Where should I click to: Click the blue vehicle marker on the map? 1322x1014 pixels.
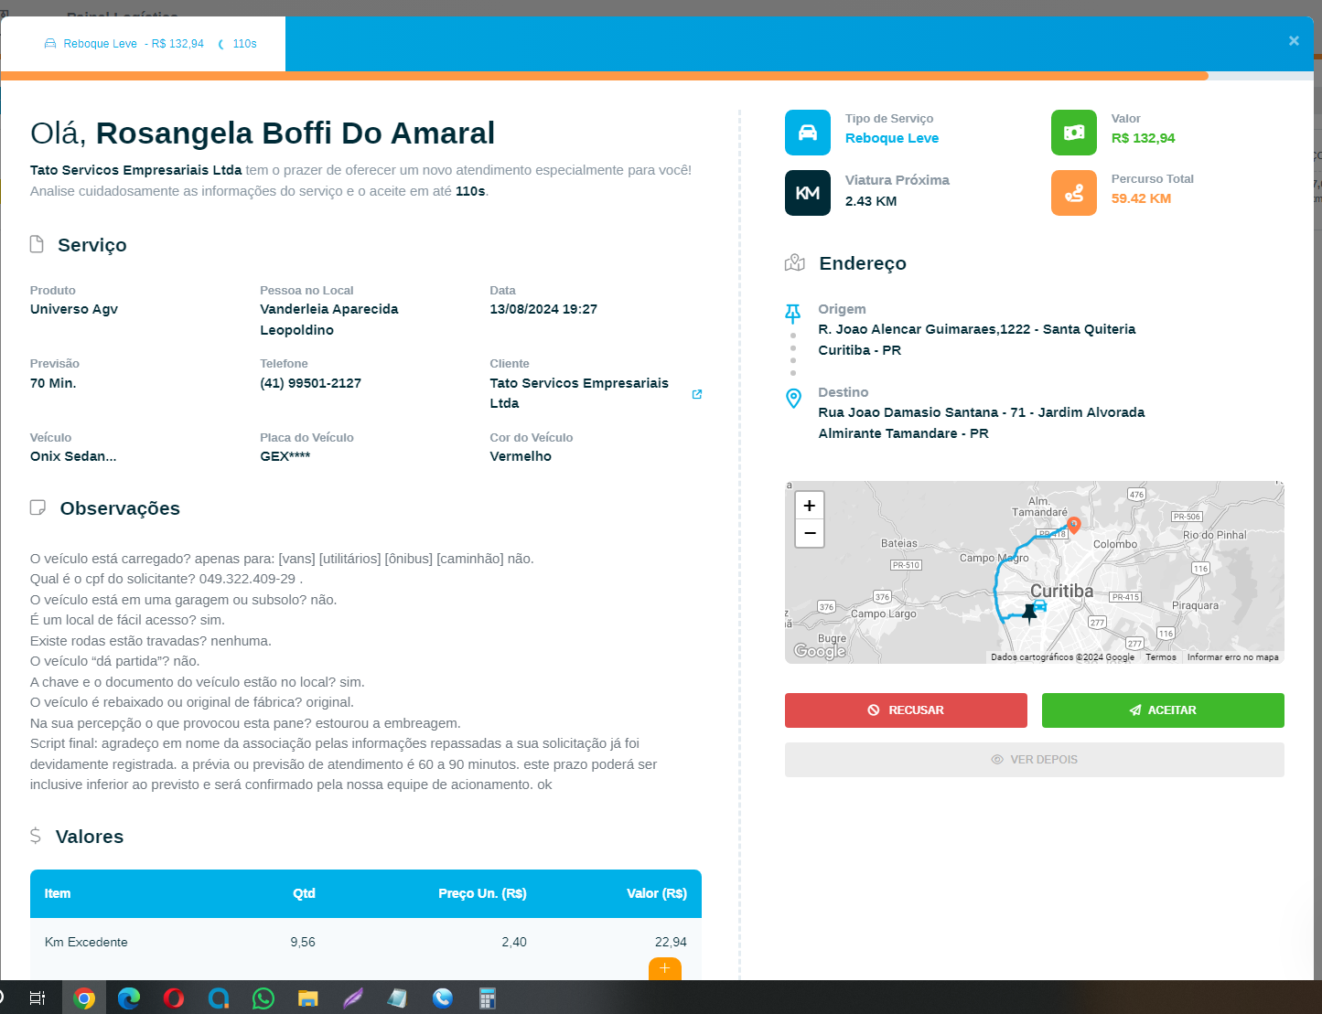(1039, 605)
